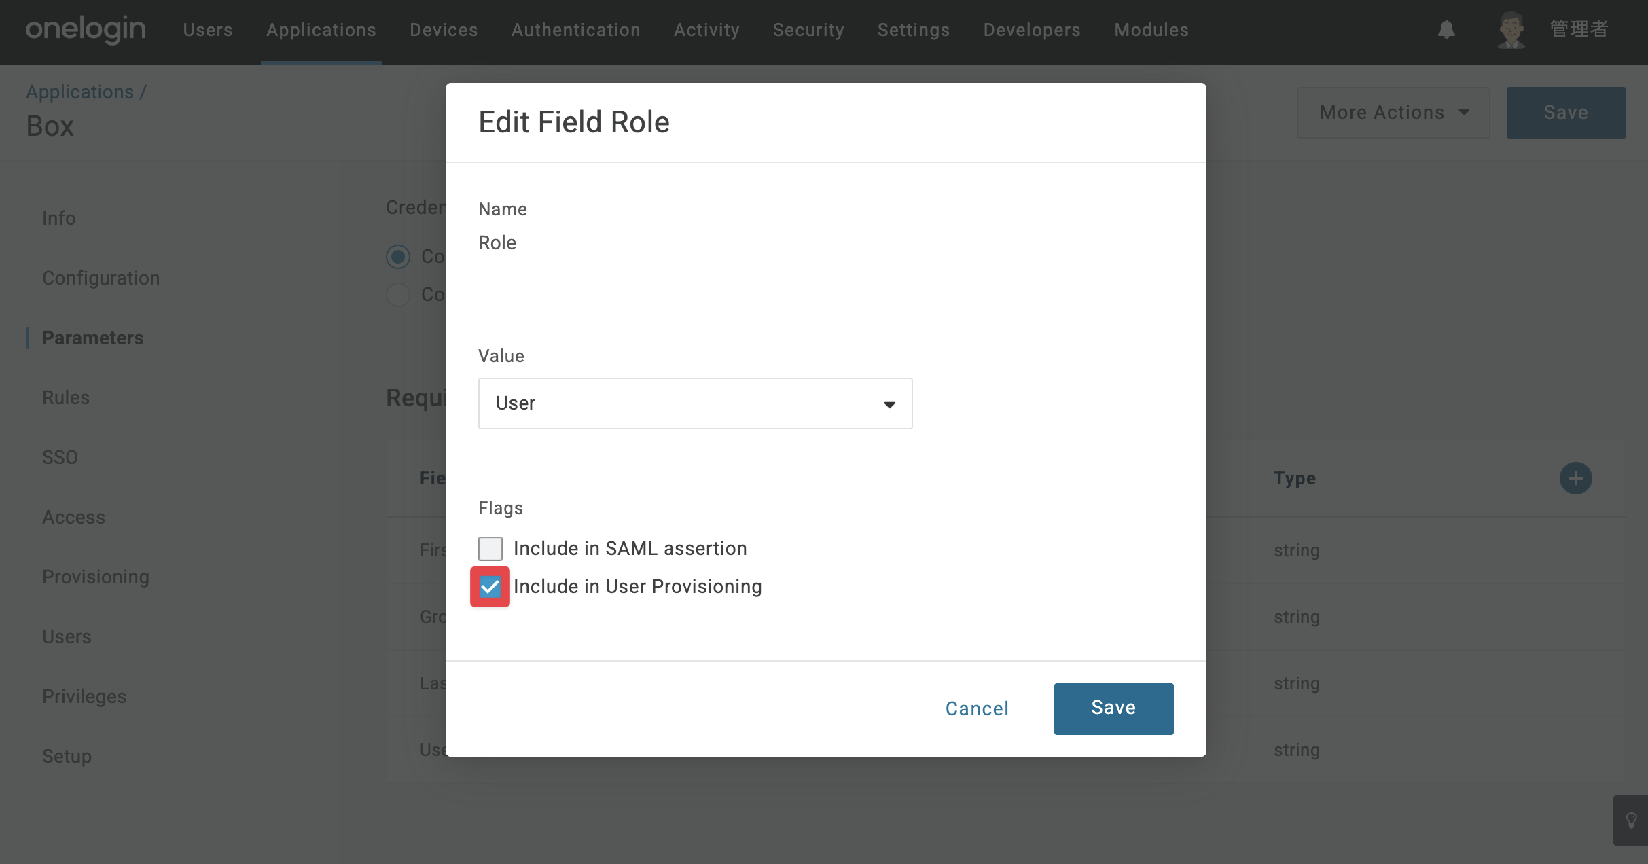Open the lightbulb help widget

click(1631, 821)
